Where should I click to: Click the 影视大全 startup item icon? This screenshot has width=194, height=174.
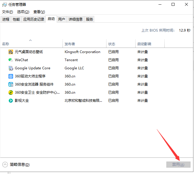click(x=11, y=101)
